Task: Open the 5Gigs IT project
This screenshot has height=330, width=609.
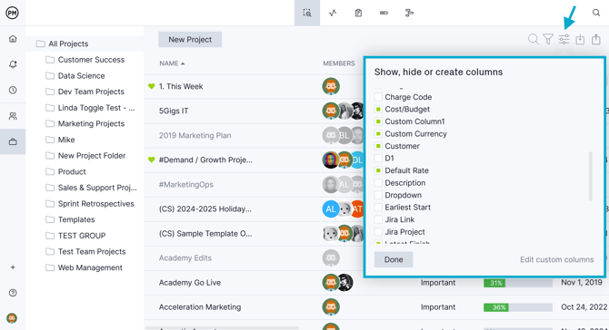Action: point(174,111)
